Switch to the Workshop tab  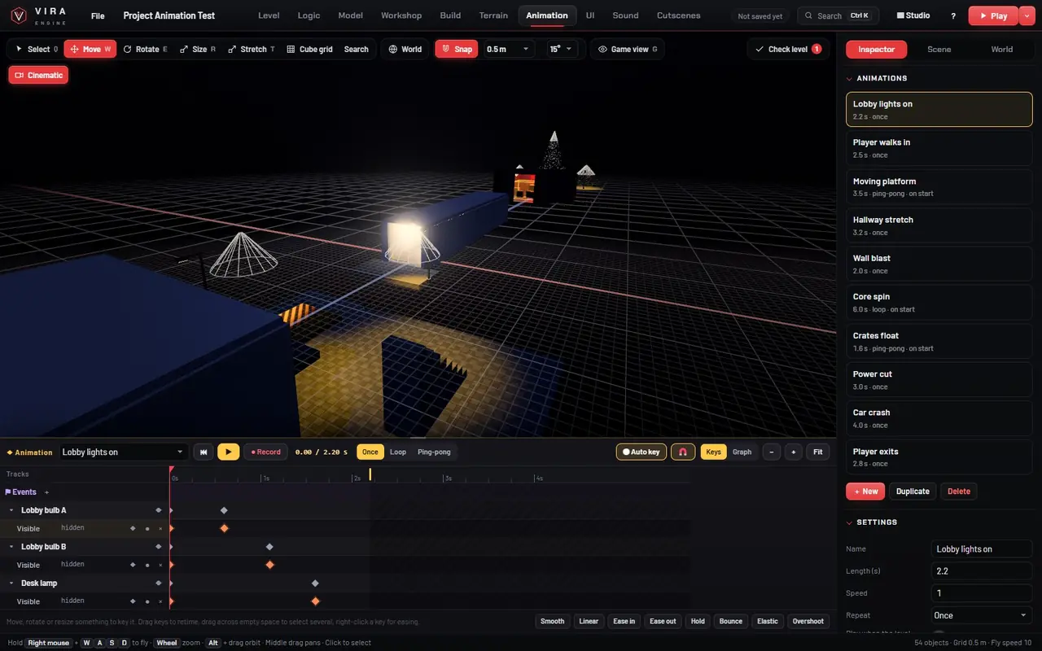point(401,15)
